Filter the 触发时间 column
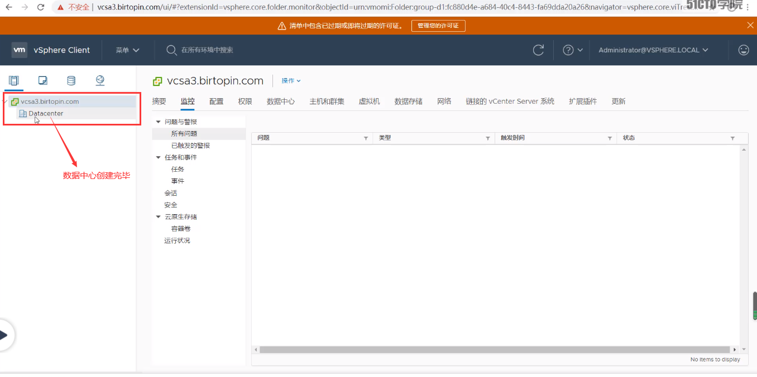Viewport: 757px width, 377px height. [610, 138]
